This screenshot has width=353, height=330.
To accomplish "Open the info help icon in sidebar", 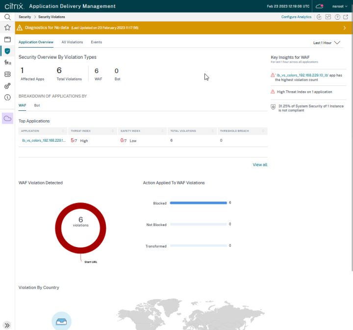I will point(7,97).
